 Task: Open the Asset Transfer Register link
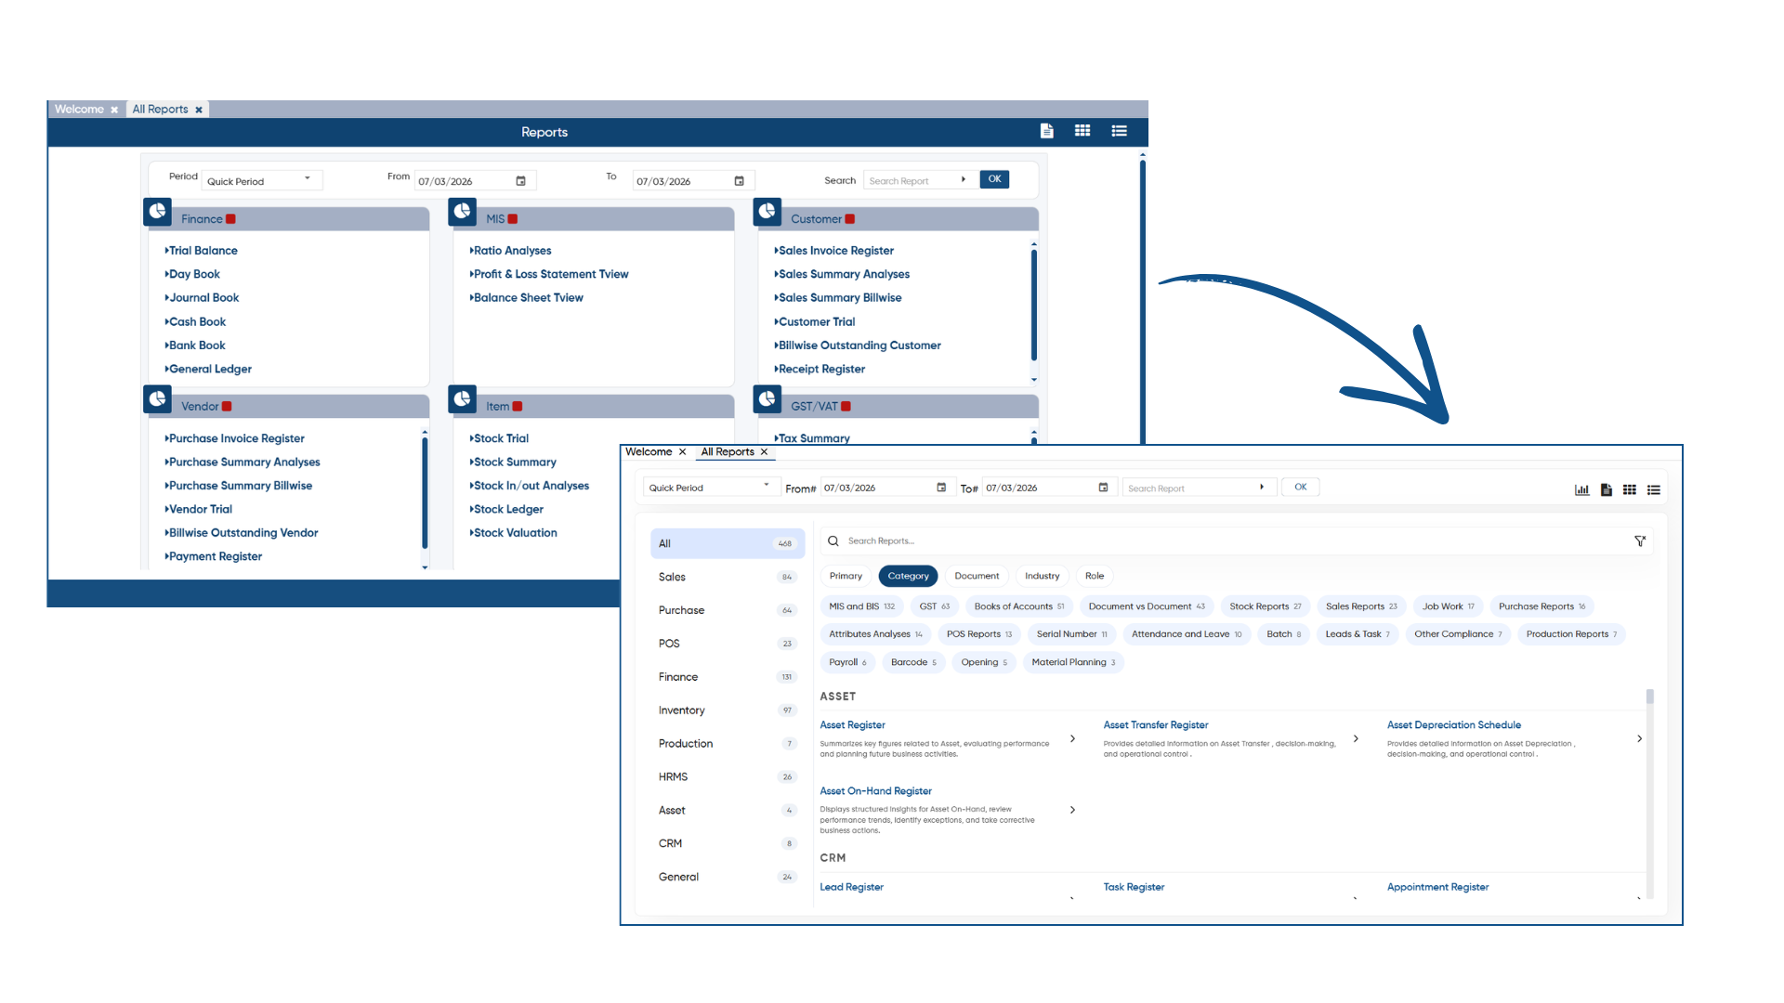pyautogui.click(x=1156, y=725)
